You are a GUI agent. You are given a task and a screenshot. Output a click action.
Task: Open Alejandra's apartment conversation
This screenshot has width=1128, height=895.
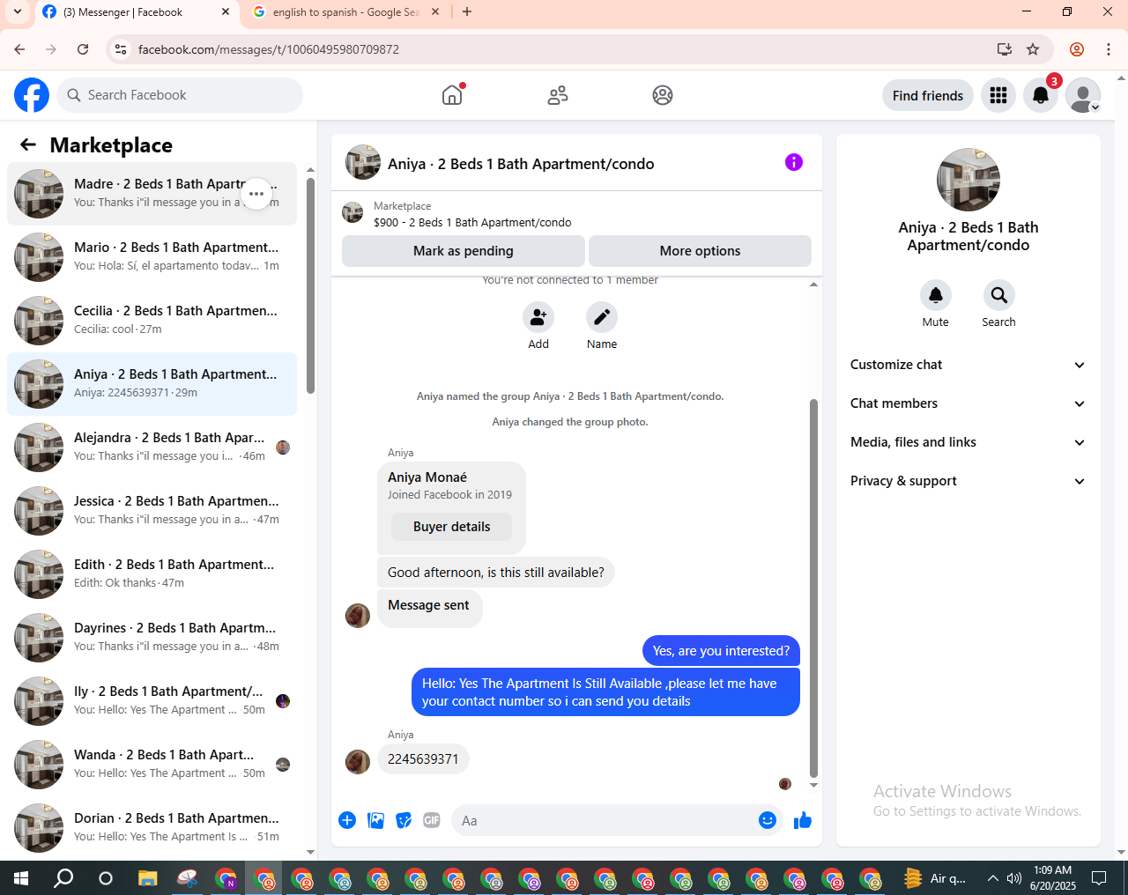[152, 447]
